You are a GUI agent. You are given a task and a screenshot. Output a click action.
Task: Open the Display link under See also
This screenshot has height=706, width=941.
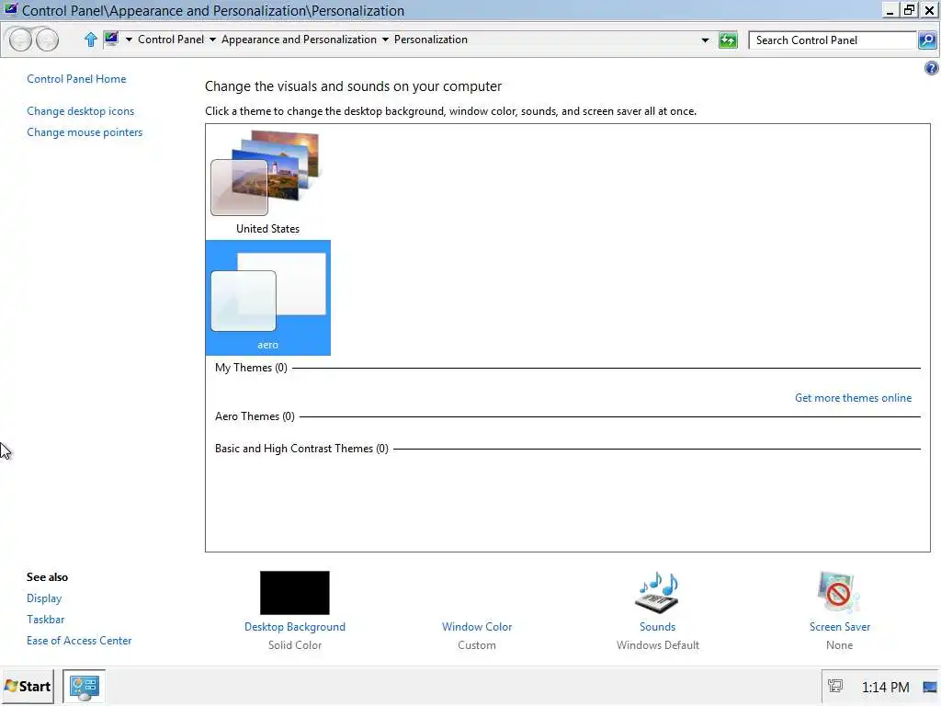click(x=44, y=598)
